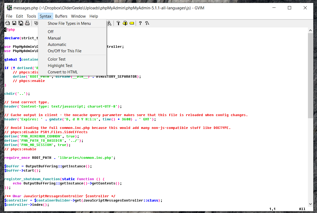Click the line '$controller->index();'
This screenshot has width=317, height=213.
27,205
